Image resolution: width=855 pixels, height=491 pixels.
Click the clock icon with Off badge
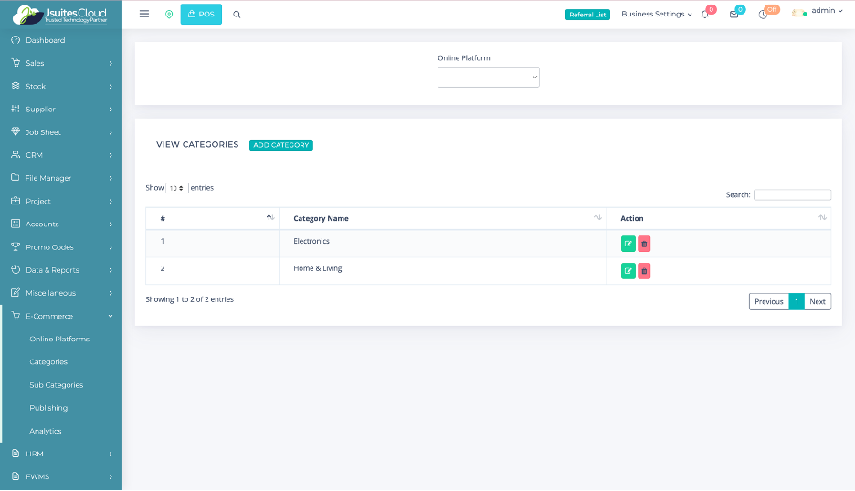[764, 15]
